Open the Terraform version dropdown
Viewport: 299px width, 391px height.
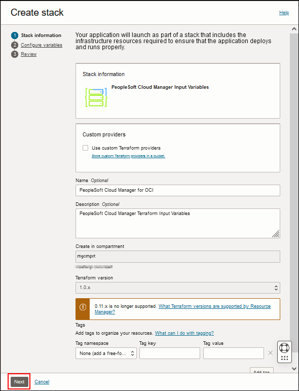pyautogui.click(x=178, y=288)
